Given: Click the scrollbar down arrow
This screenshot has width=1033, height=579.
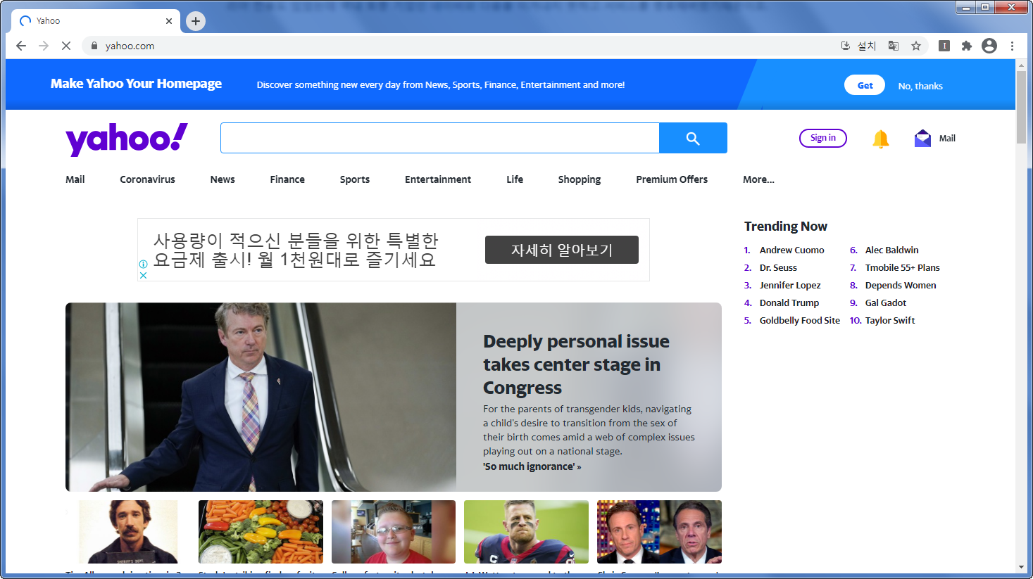Looking at the screenshot, I should click(1021, 567).
